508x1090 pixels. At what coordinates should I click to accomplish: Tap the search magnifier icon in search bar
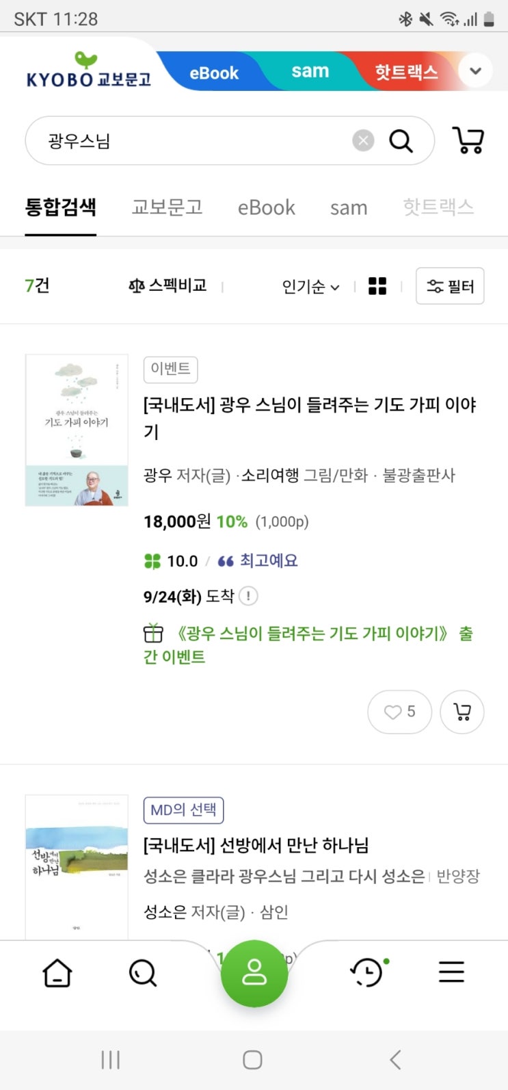coord(401,141)
